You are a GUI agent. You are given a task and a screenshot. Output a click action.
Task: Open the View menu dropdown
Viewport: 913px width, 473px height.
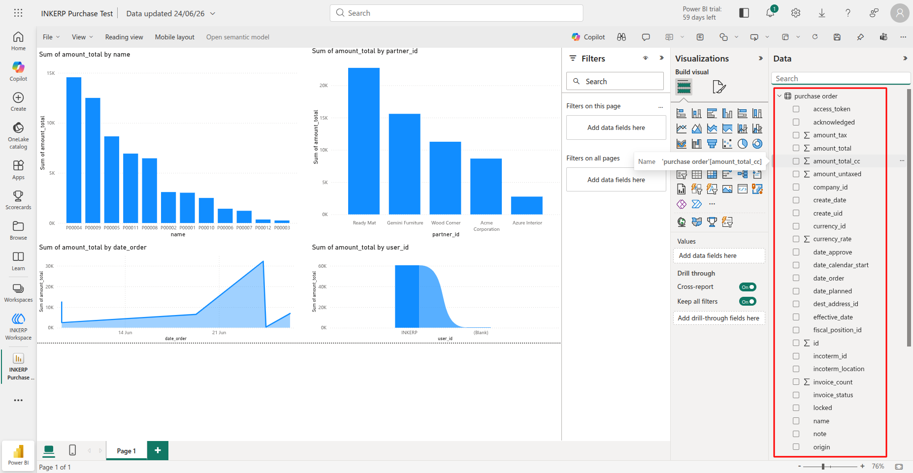pyautogui.click(x=82, y=37)
